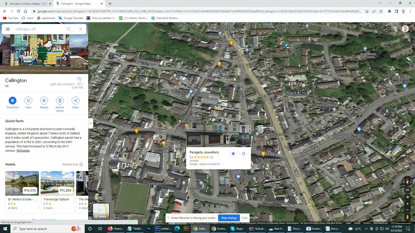
Task: Open the Nearby search icon
Action: coord(44,101)
